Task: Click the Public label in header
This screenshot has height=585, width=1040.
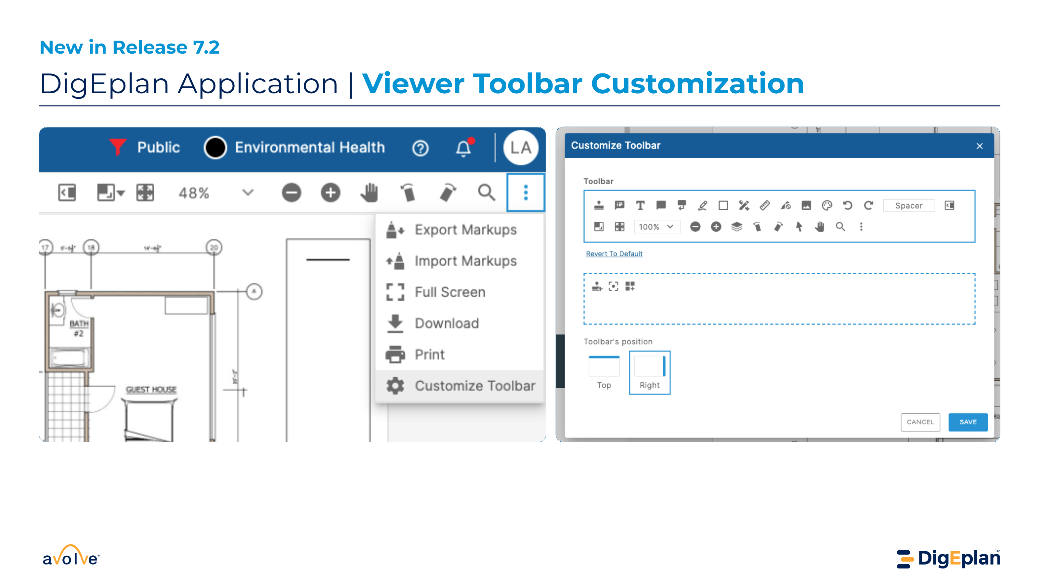Action: tap(158, 147)
